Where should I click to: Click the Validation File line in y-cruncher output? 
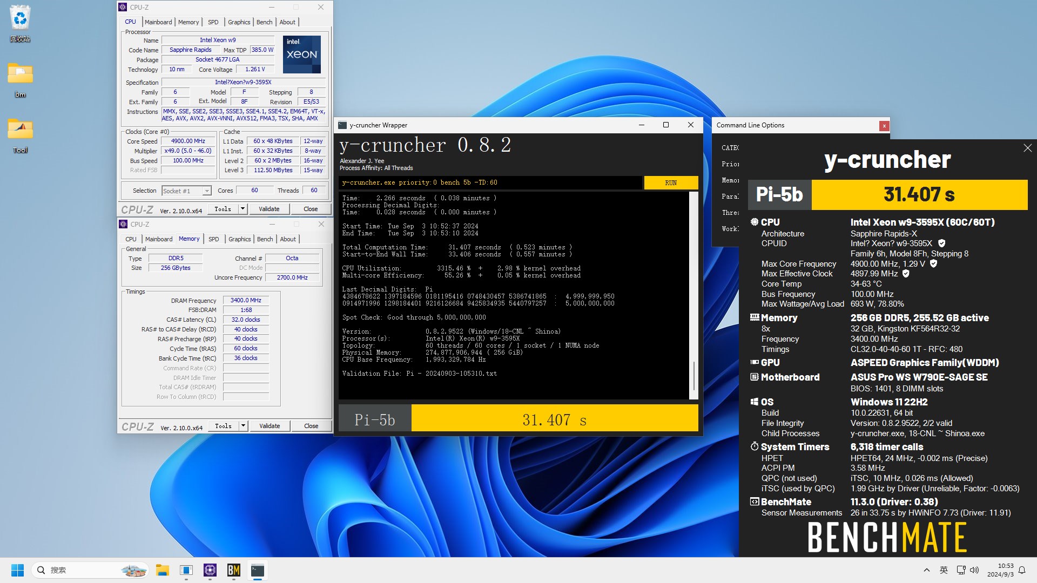click(419, 374)
